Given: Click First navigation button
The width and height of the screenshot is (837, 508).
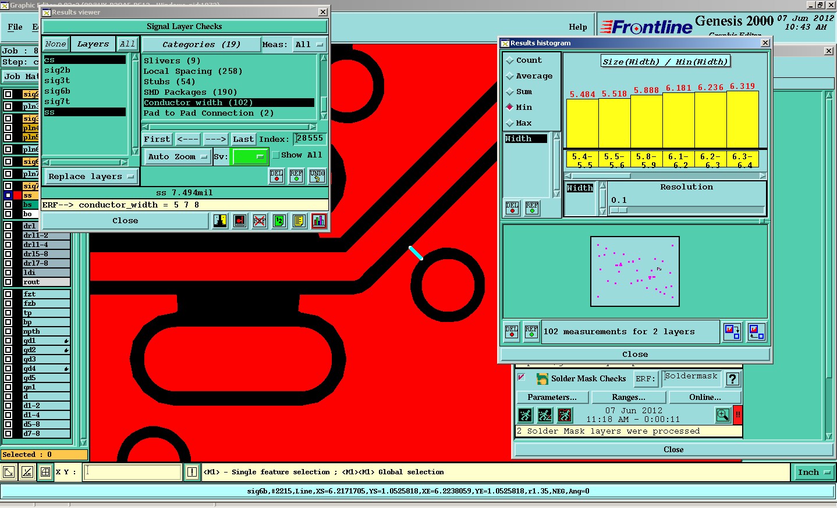Looking at the screenshot, I should pyautogui.click(x=157, y=139).
